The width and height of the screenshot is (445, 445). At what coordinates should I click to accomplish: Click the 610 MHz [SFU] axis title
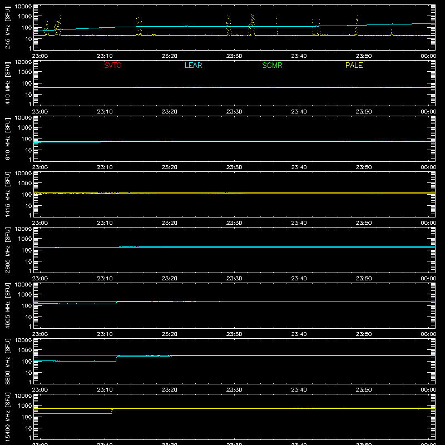(x=7, y=139)
